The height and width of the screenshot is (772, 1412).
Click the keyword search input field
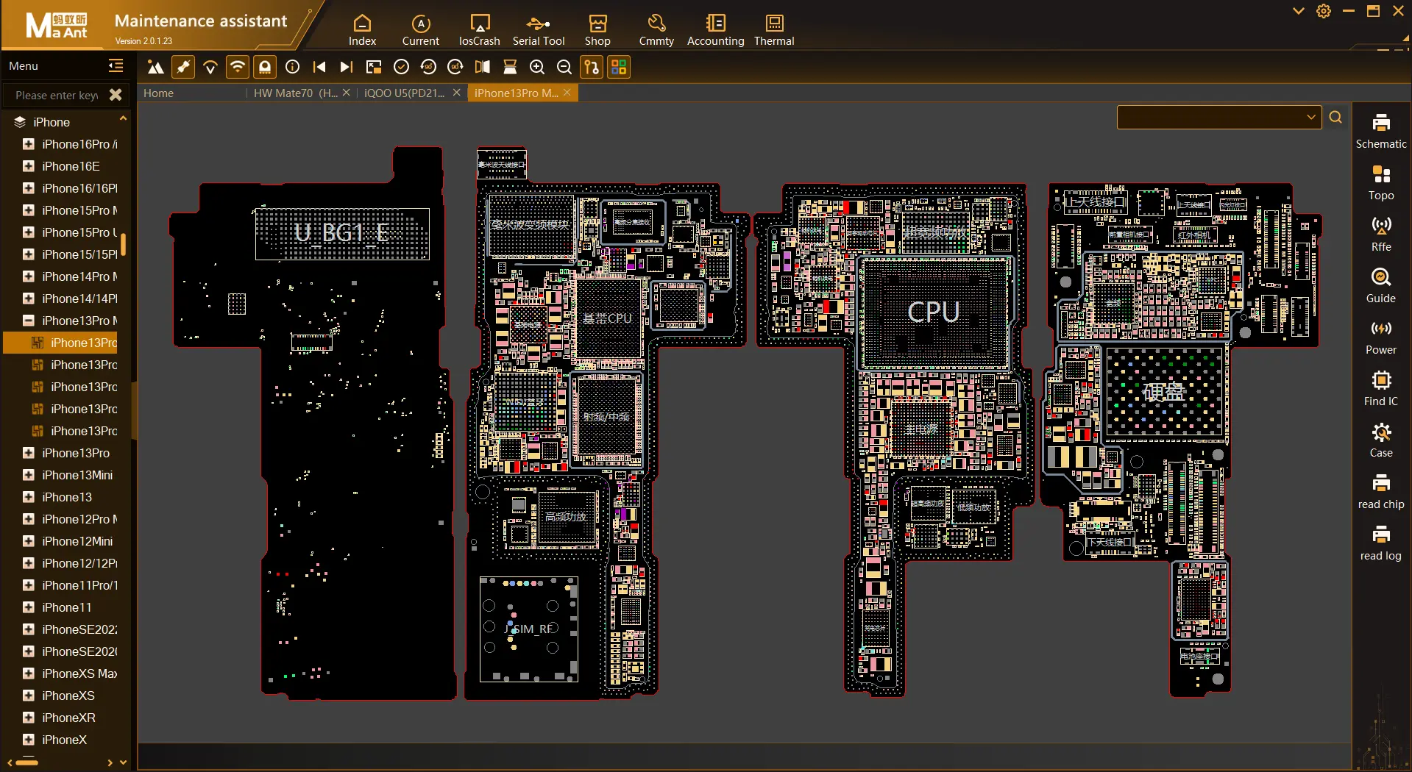pyautogui.click(x=56, y=95)
